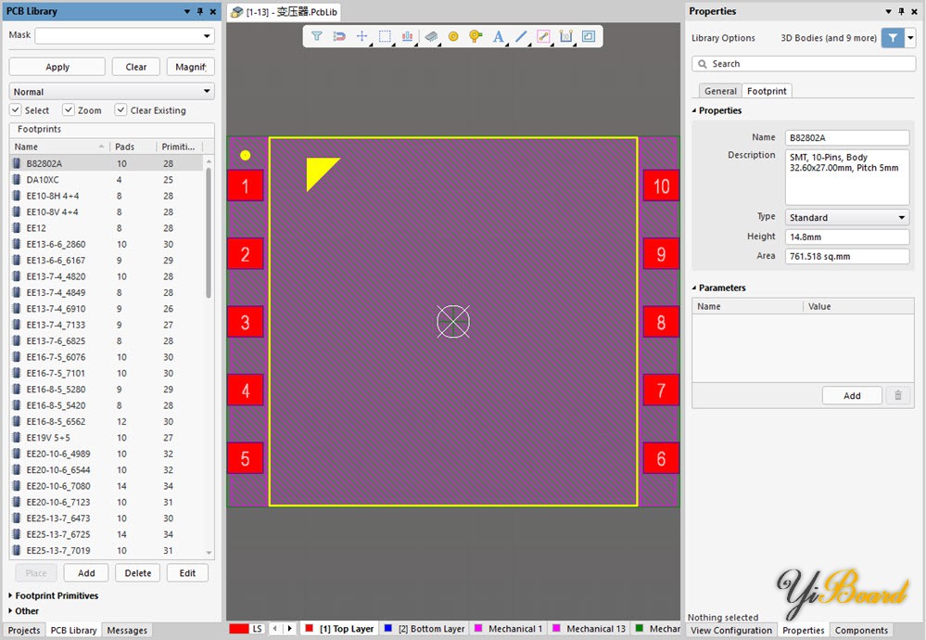The width and height of the screenshot is (926, 640).
Task: Select the via placement tool
Action: [x=476, y=37]
